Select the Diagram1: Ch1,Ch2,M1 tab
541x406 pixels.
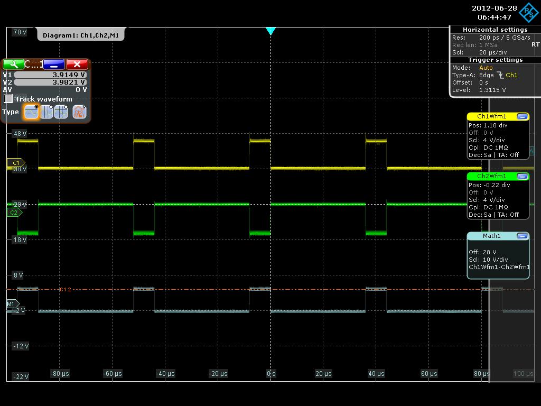click(81, 35)
